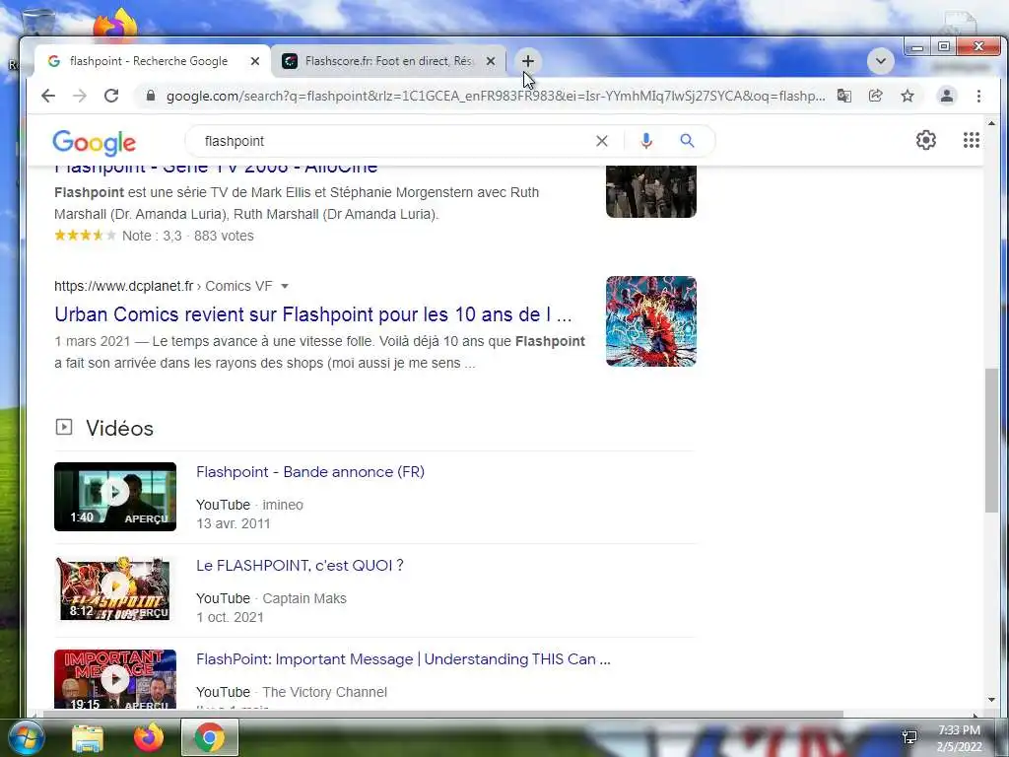Open Flashpoint - Bande annonce (FR) video
Viewport: 1009px width, 757px height.
(310, 472)
